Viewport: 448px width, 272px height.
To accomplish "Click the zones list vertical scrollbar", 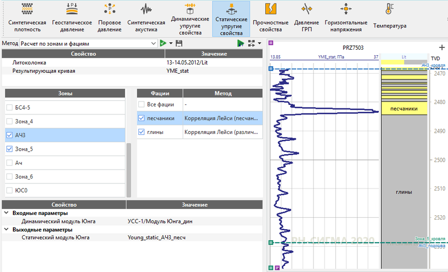I will pyautogui.click(x=129, y=169).
